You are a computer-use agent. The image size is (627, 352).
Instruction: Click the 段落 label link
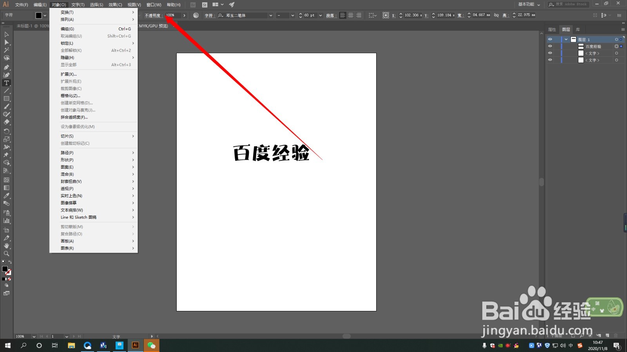point(331,15)
